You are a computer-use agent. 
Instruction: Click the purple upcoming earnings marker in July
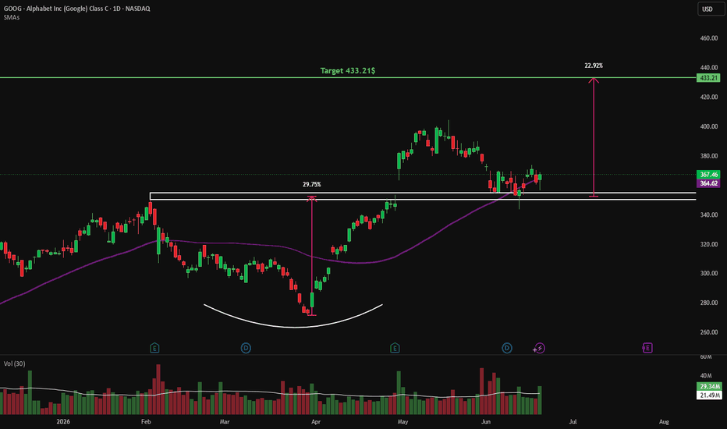click(x=647, y=348)
